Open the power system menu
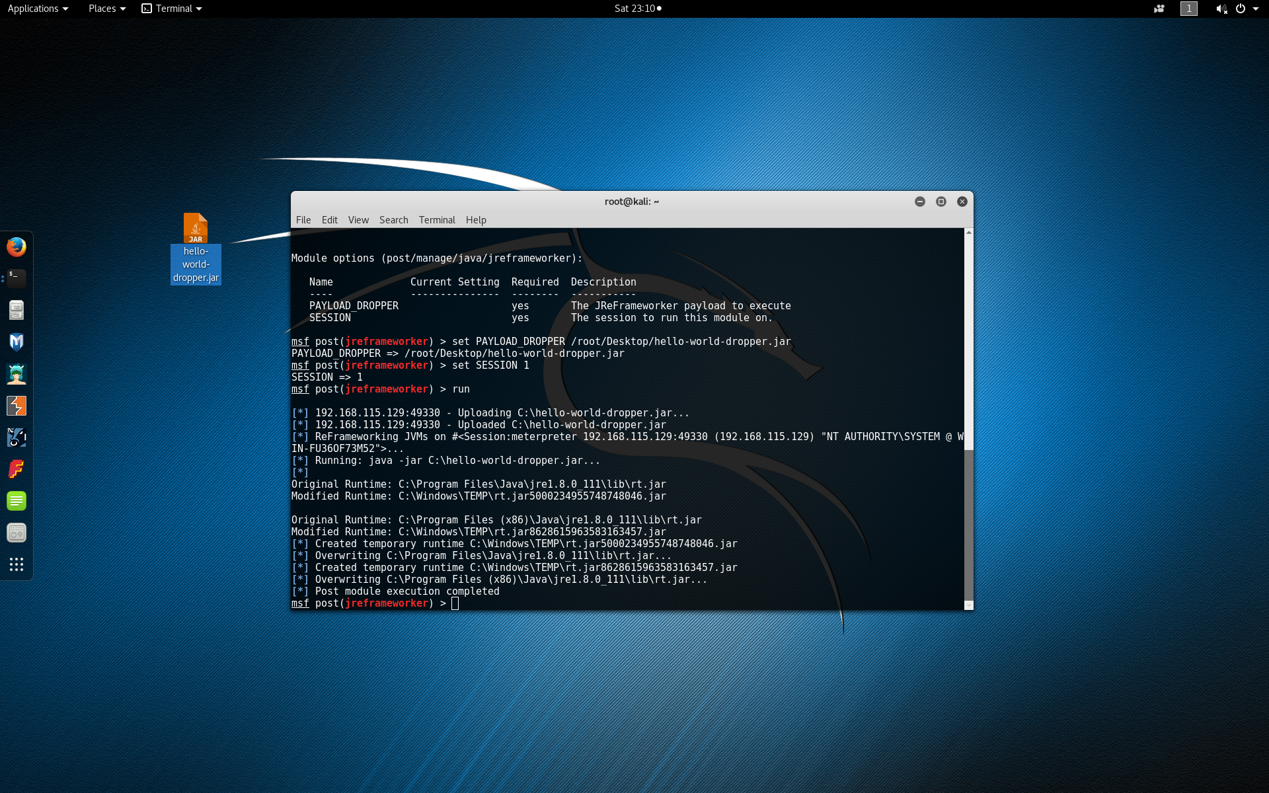Screen dimensions: 1269x793 point(1241,9)
